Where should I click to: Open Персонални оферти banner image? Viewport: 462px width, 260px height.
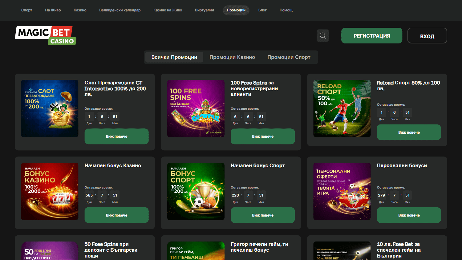point(342,191)
